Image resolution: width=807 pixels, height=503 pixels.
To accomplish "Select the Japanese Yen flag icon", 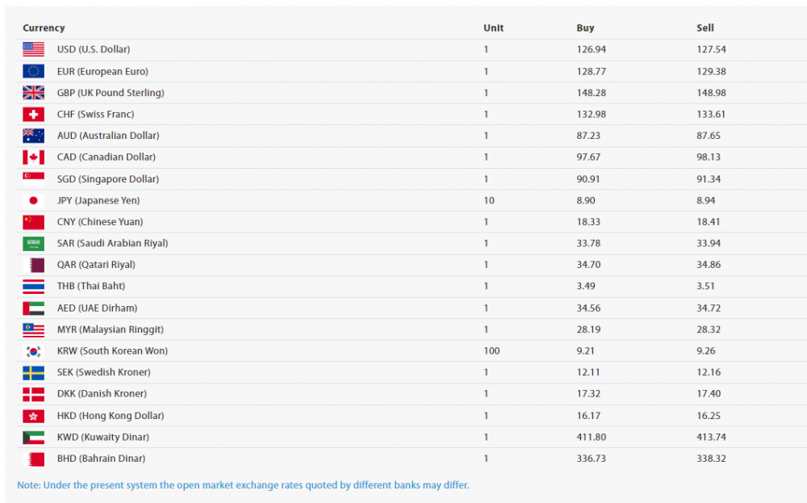I will (x=33, y=200).
